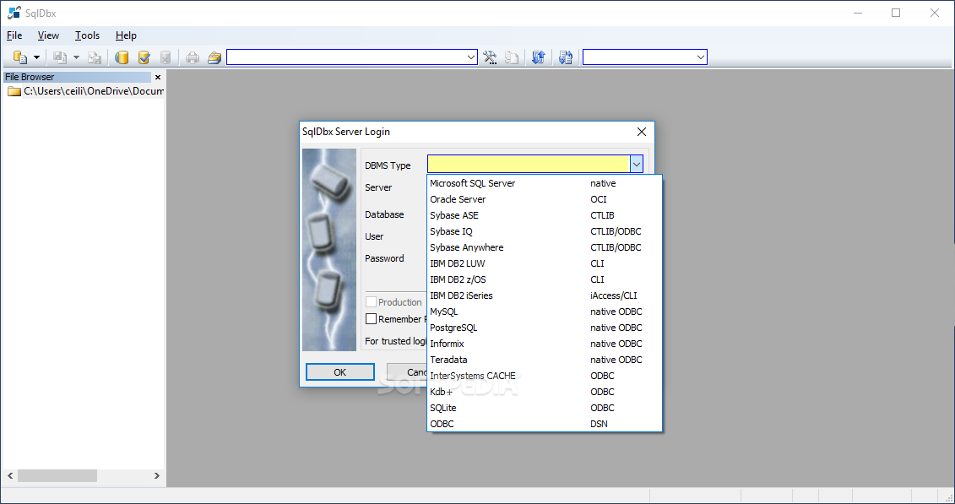Click the grayed disconnect database icon
Viewport: 955px width, 504px height.
click(165, 57)
